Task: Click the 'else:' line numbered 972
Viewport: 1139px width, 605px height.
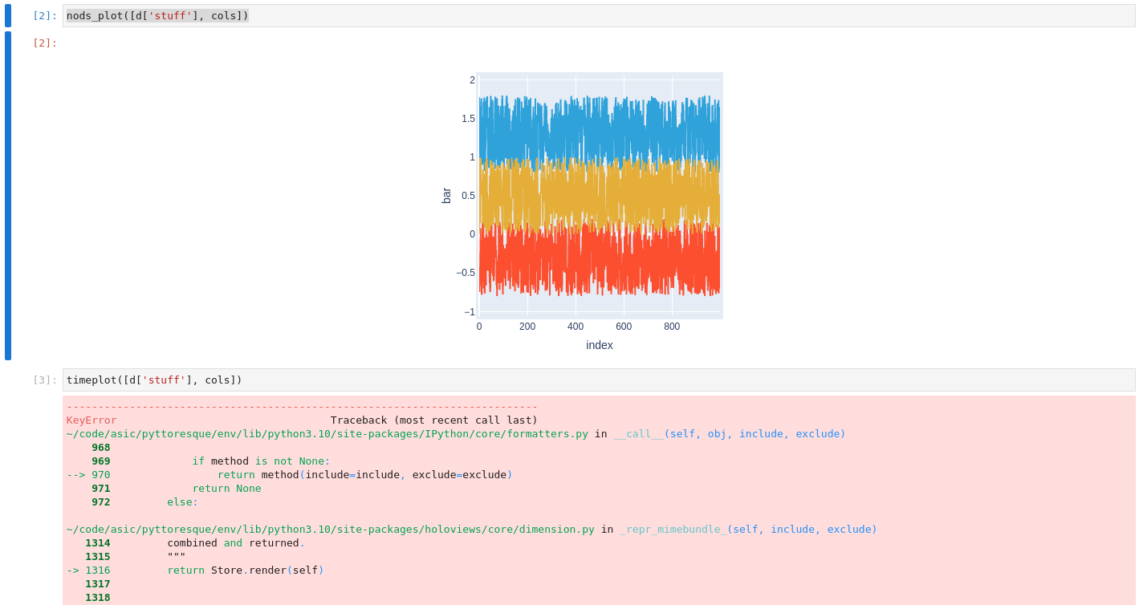Action: pos(182,501)
